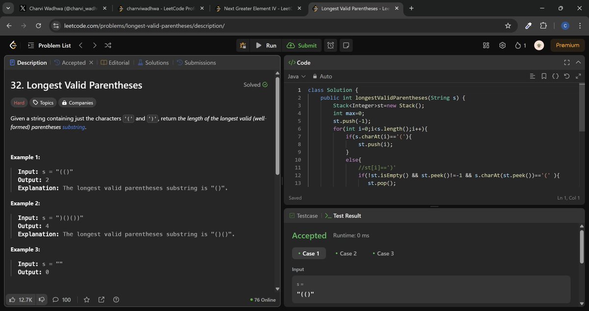Screen dimensions: 589x311
Task: Select Case 1 result
Action: 309,253
